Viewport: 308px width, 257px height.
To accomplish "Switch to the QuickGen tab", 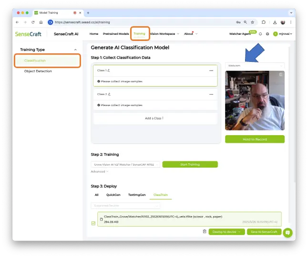I will 113,195.
